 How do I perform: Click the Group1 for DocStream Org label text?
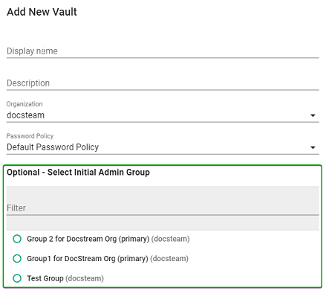pyautogui.click(x=88, y=258)
